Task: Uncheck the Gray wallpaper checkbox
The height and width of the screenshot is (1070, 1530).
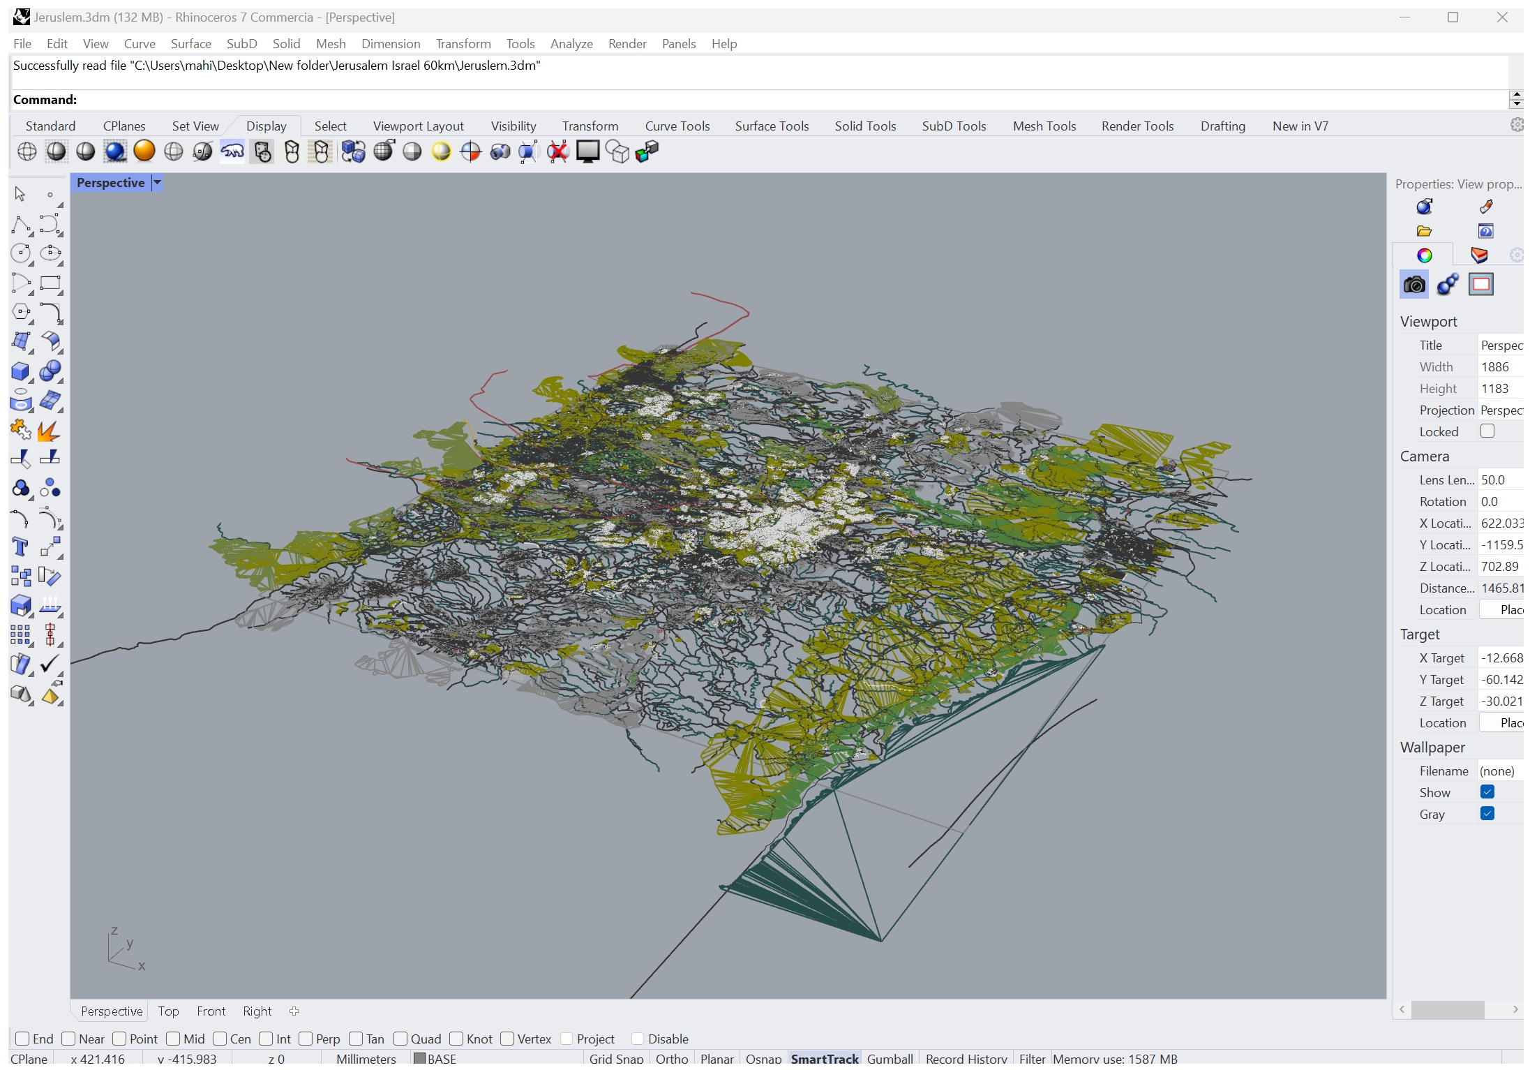Action: tap(1487, 814)
